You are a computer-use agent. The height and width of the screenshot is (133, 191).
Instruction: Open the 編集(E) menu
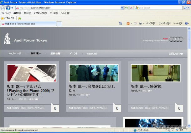(x=17, y=13)
